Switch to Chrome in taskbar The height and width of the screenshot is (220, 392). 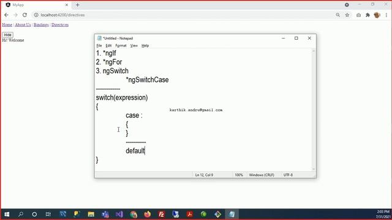click(x=134, y=215)
